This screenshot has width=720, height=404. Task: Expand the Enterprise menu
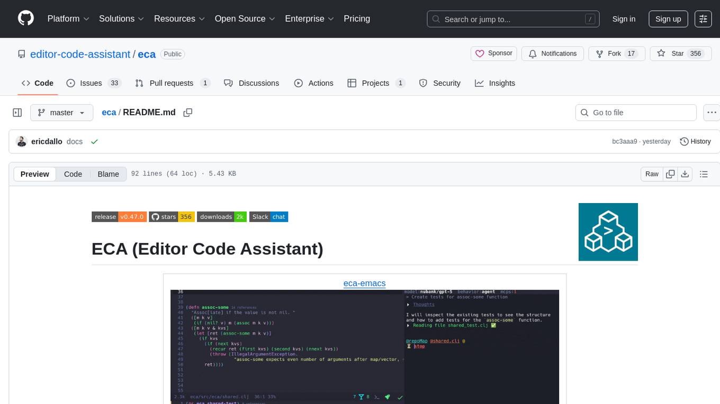(x=309, y=19)
